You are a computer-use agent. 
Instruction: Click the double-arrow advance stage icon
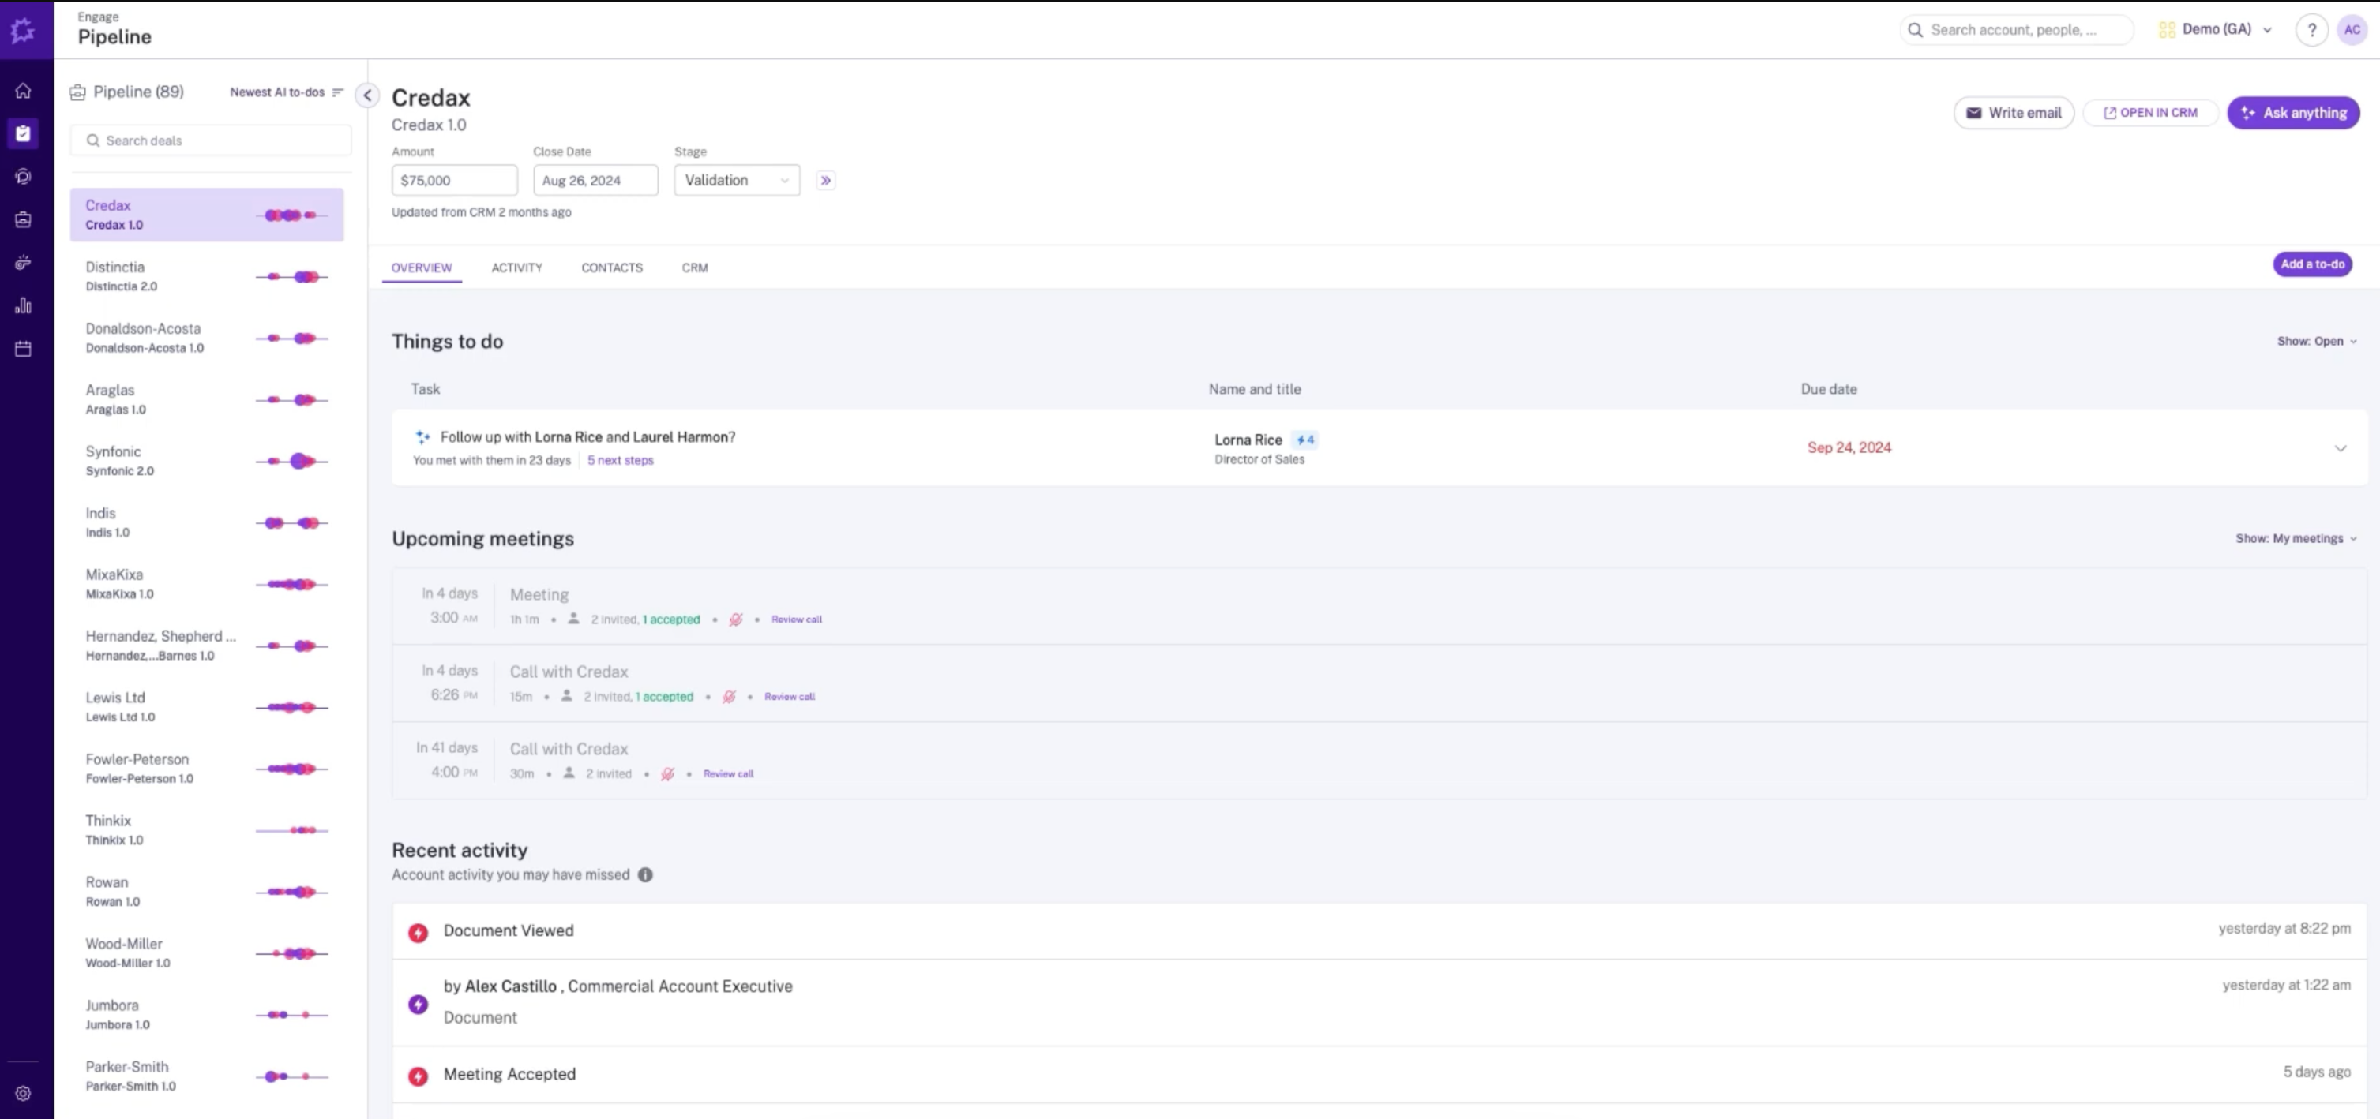coord(826,180)
